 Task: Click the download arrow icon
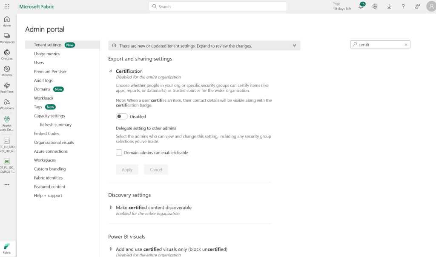coord(389,6)
